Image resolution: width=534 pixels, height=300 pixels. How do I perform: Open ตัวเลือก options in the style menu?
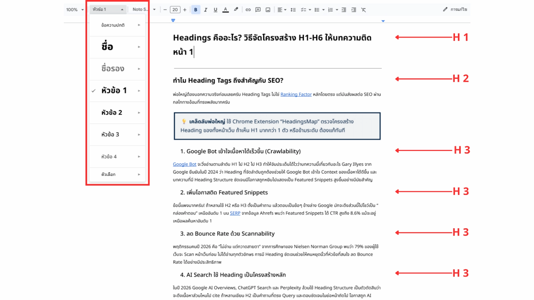[117, 175]
